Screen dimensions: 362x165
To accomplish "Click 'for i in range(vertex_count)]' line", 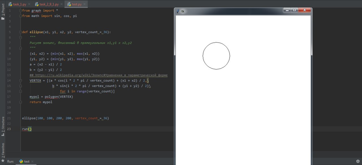I will point(87,91).
